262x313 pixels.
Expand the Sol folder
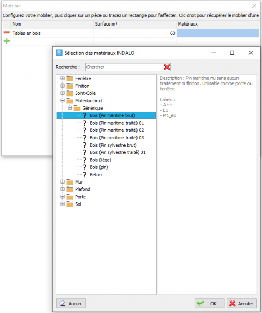[63, 204]
